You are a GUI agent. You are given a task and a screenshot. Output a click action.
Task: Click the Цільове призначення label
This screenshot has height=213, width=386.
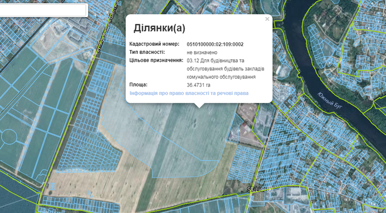click(x=156, y=61)
